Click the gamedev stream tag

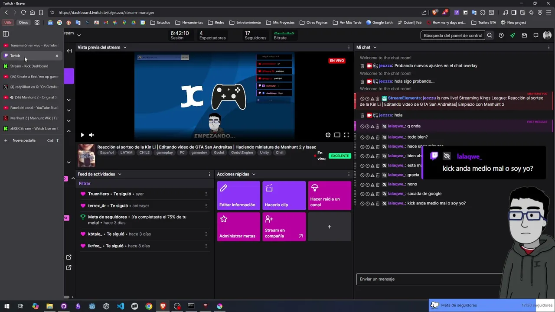pyautogui.click(x=199, y=153)
